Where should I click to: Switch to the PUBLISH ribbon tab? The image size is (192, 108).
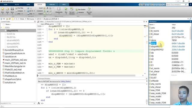(52, 4)
